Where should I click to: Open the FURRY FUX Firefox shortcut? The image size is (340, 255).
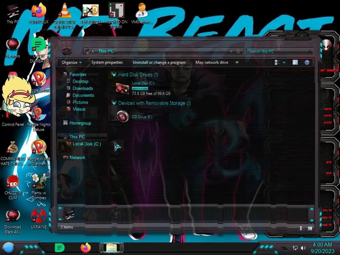39,13
